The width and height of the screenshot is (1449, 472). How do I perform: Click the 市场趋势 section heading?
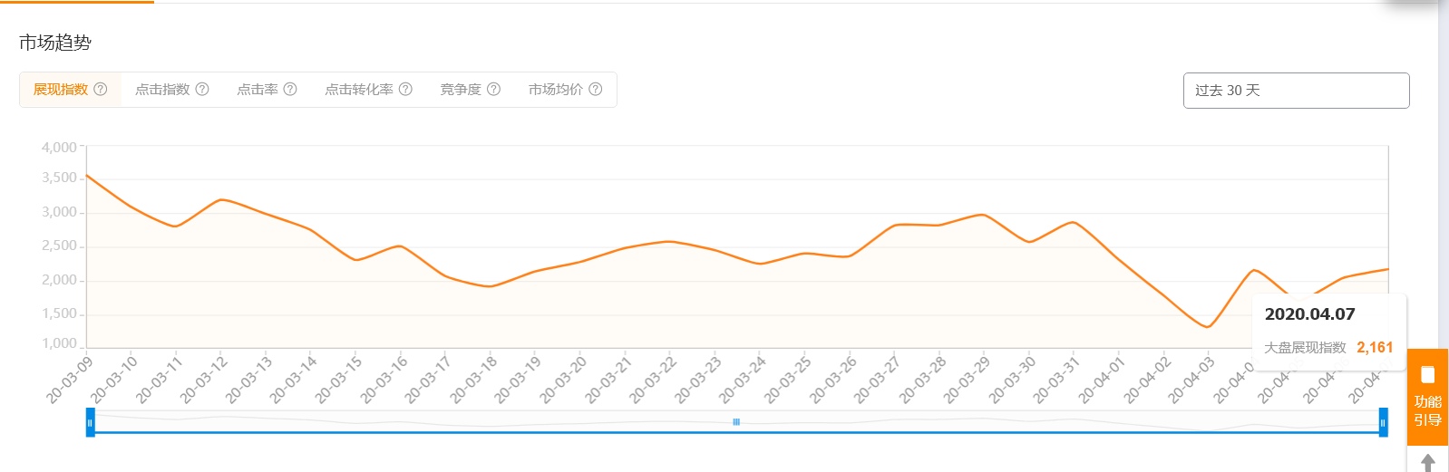click(55, 43)
